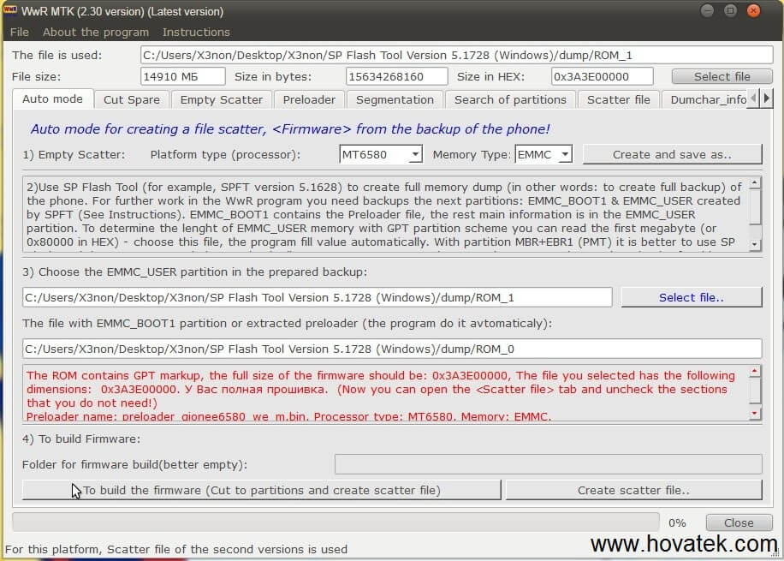Open the Search of partitions tab

tap(510, 99)
